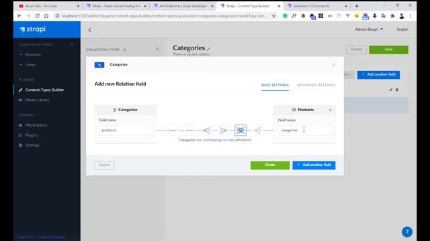The width and height of the screenshot is (430, 241).
Task: Switch to Base Settings tab
Action: [275, 85]
